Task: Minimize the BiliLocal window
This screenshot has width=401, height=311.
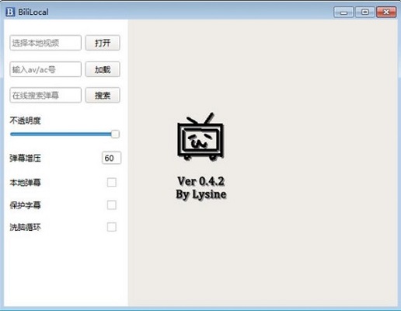Action: (x=343, y=12)
